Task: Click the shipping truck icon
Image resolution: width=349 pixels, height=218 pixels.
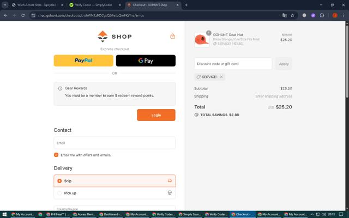Action: point(170,180)
